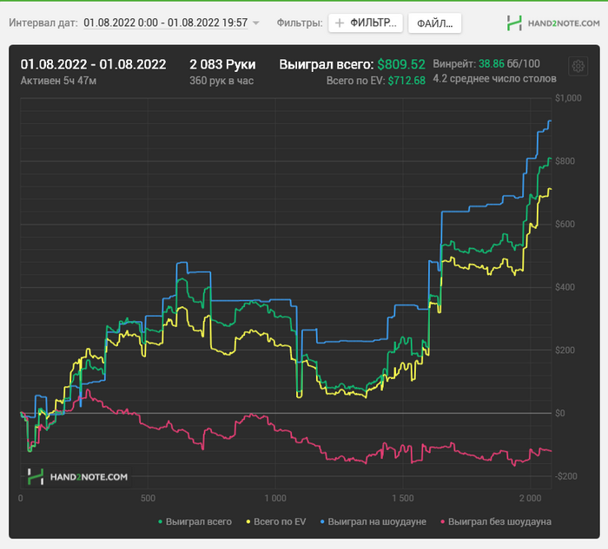Viewport: 608px width, 549px height.
Task: Click the $1,000 y-axis label
Action: click(568, 98)
